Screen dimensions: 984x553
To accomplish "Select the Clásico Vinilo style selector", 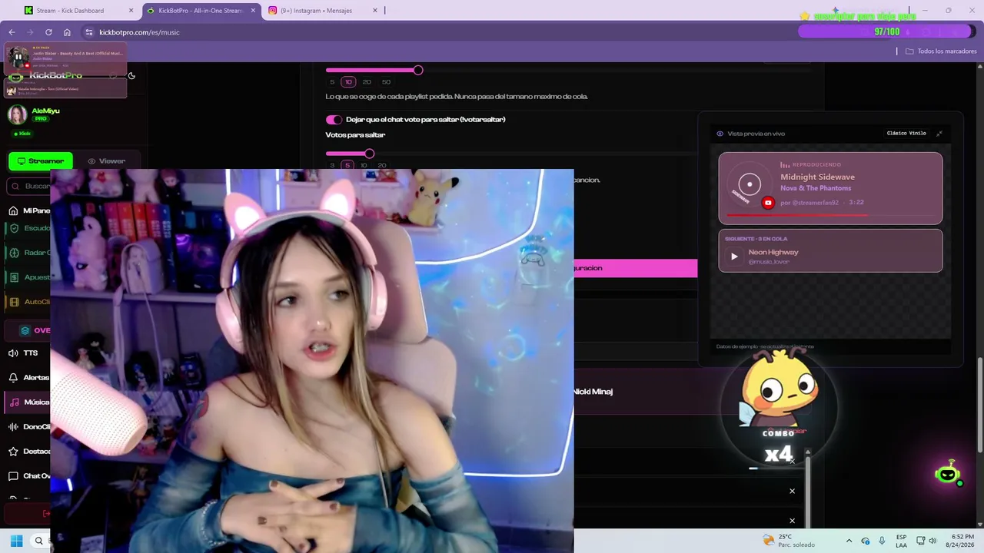I will tap(906, 134).
